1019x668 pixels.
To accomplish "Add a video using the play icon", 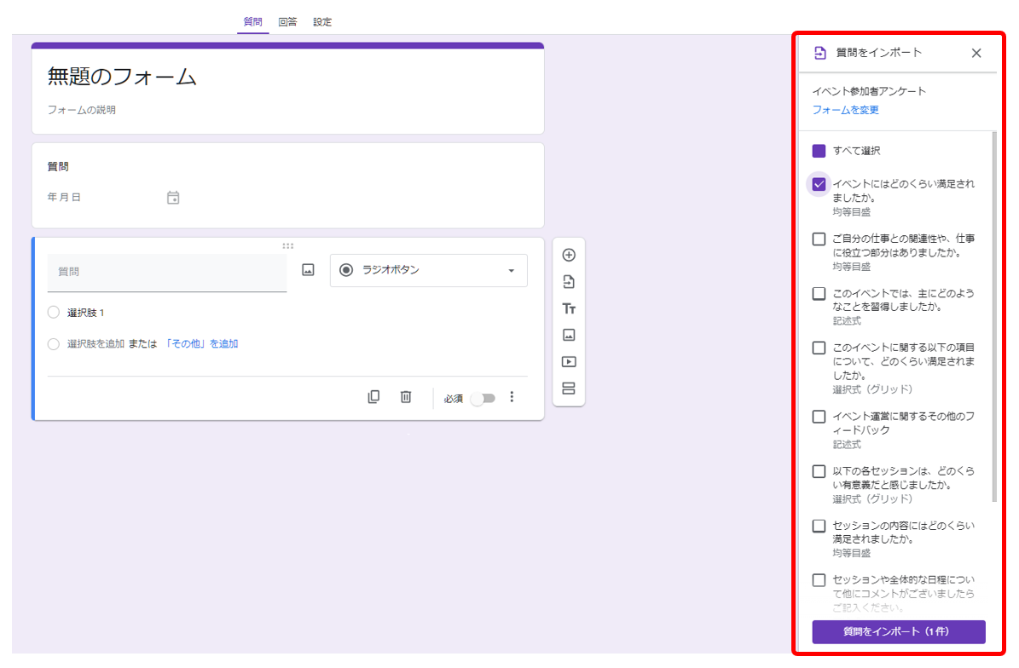I will (x=569, y=361).
